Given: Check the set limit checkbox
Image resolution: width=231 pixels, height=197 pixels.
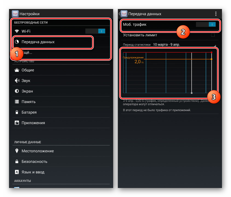Looking at the screenshot, I should (x=213, y=35).
